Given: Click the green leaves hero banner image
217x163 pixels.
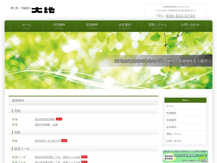Looking at the screenshot, I should pyautogui.click(x=109, y=60).
